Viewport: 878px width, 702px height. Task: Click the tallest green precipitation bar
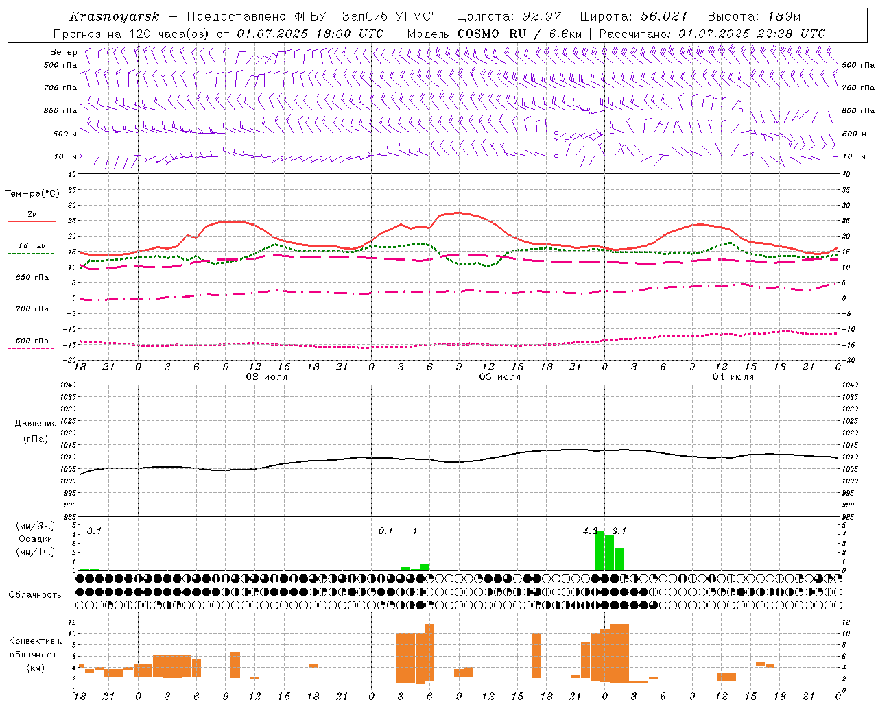pos(600,550)
